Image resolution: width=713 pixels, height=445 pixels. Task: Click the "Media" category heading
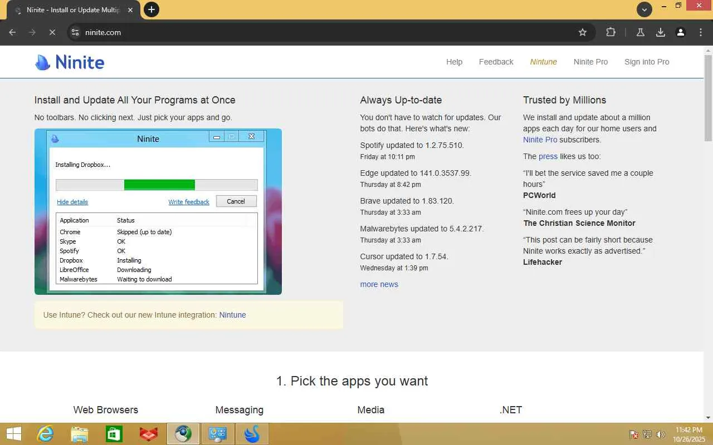point(371,410)
